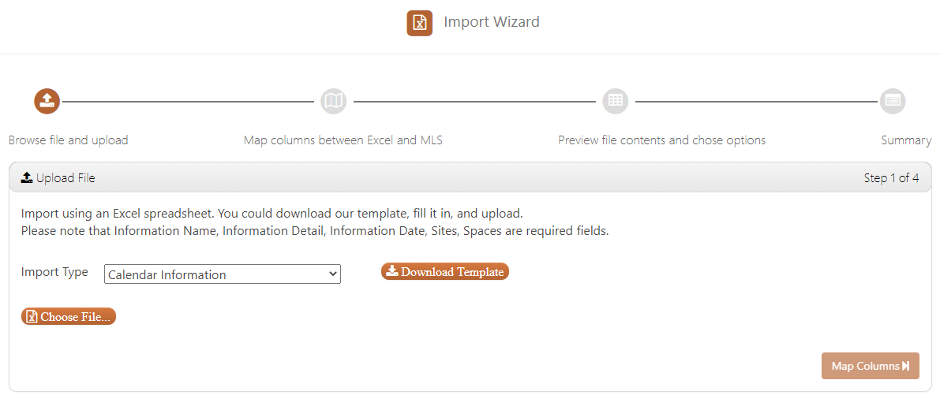The width and height of the screenshot is (940, 395).
Task: Click the Upload File panel header
Action: click(x=470, y=177)
